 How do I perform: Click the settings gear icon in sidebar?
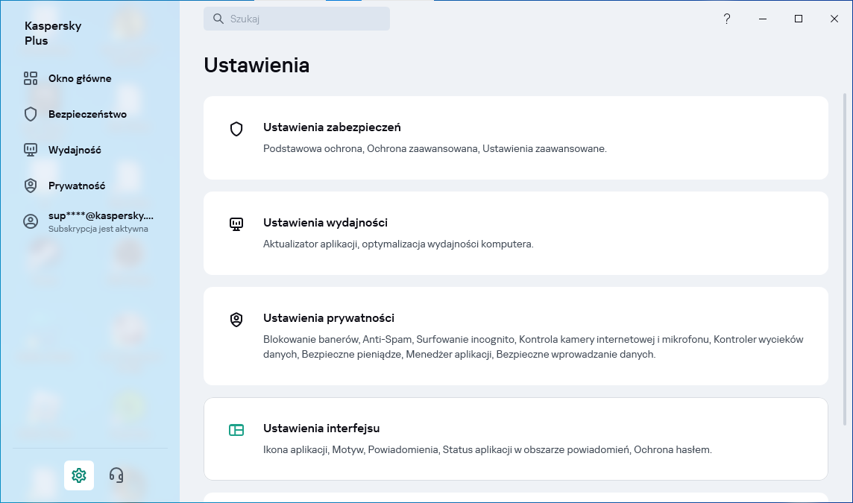79,475
